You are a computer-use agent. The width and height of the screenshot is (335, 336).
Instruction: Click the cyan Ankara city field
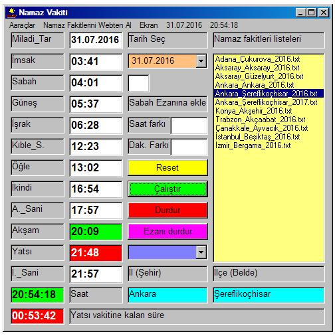pyautogui.click(x=167, y=295)
